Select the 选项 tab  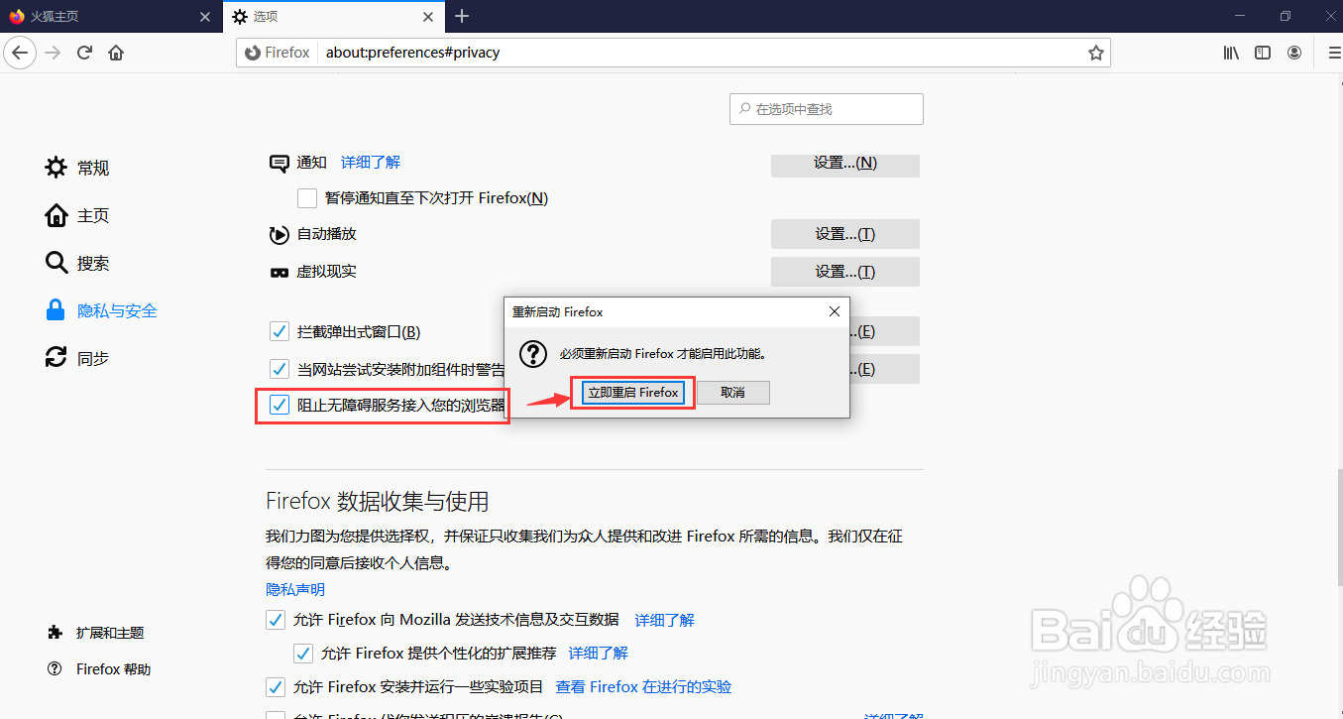pyautogui.click(x=334, y=17)
